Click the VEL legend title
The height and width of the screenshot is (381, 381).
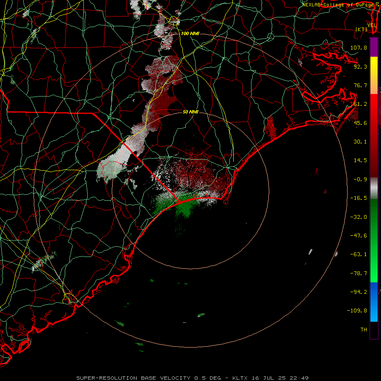click(x=372, y=25)
